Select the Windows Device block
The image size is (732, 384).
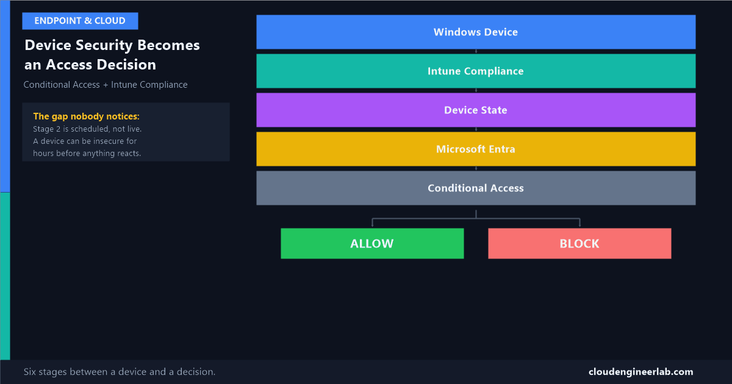476,32
